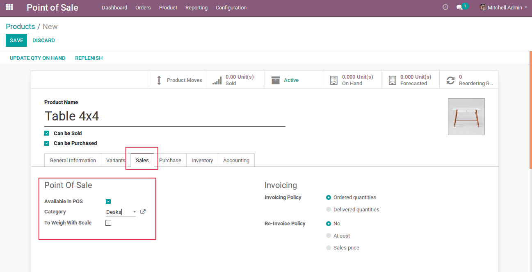Screen dimensions: 532x272
Task: Click the New breadcrumb text
Action: pos(50,27)
